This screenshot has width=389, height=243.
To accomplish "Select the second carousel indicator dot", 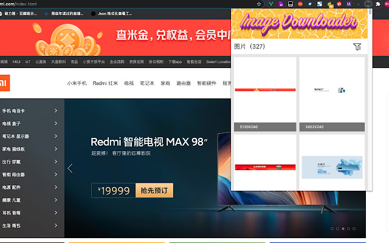I will point(338,228).
